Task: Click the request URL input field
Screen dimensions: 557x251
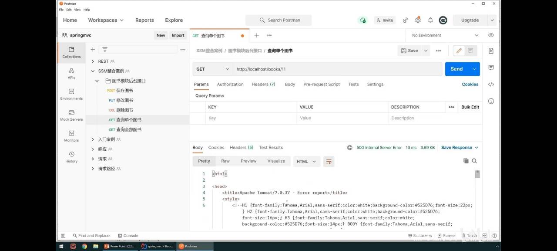Action: (338, 69)
